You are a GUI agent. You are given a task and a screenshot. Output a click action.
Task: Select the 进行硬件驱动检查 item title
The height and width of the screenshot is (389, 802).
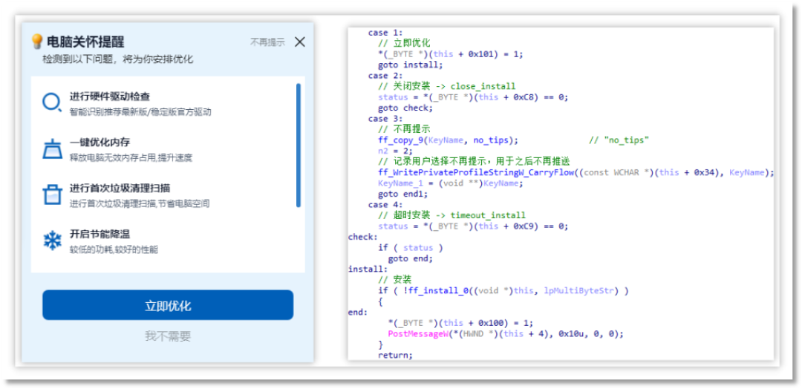point(110,97)
